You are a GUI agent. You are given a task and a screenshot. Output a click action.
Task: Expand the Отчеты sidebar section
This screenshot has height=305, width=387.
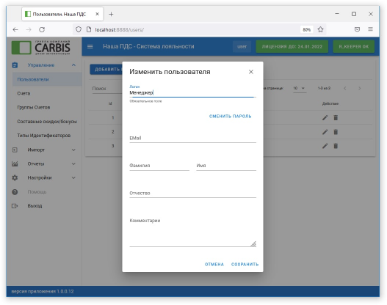[43, 163]
